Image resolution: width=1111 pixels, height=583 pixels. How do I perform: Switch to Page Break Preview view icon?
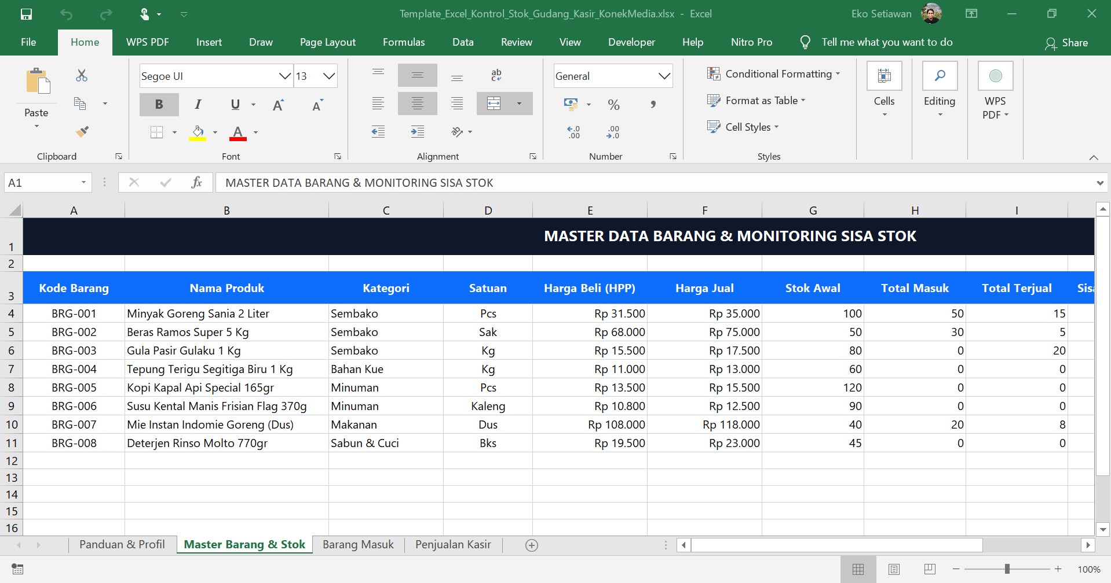tap(930, 569)
